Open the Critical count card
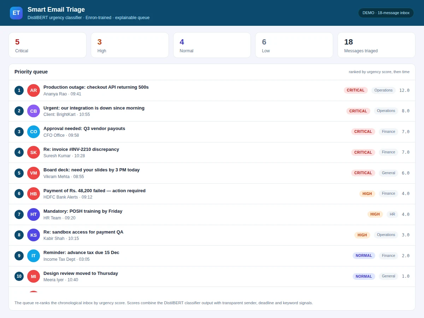 pos(48,45)
